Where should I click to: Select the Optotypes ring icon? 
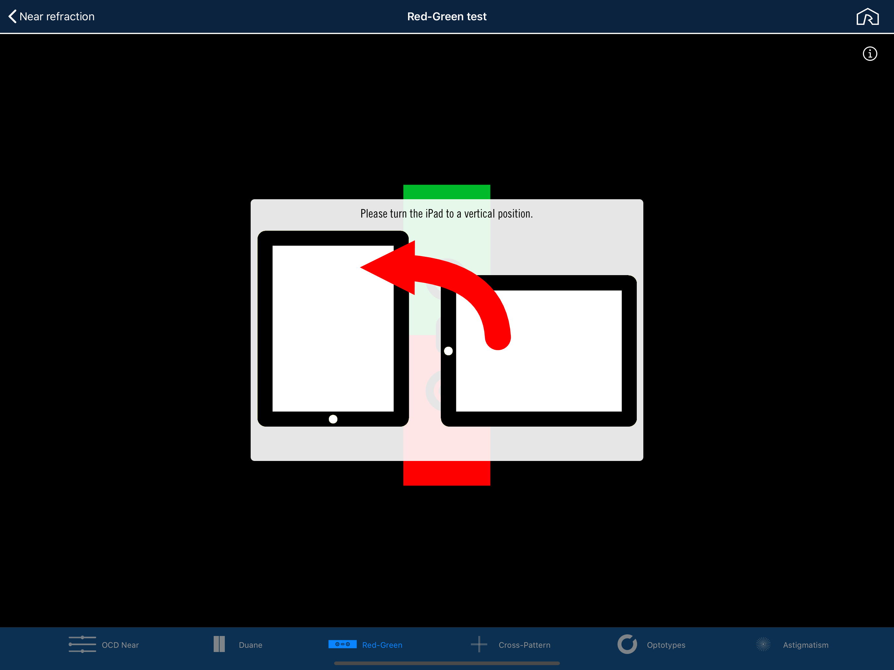(627, 644)
